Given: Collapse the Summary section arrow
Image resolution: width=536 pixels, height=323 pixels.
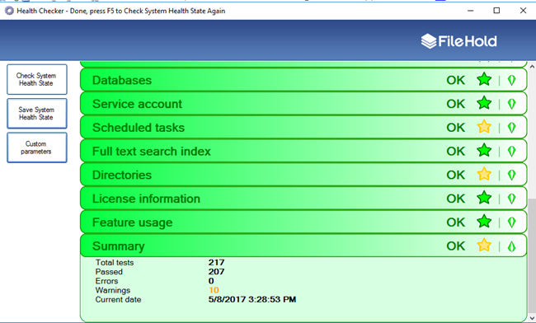Looking at the screenshot, I should pyautogui.click(x=511, y=246).
